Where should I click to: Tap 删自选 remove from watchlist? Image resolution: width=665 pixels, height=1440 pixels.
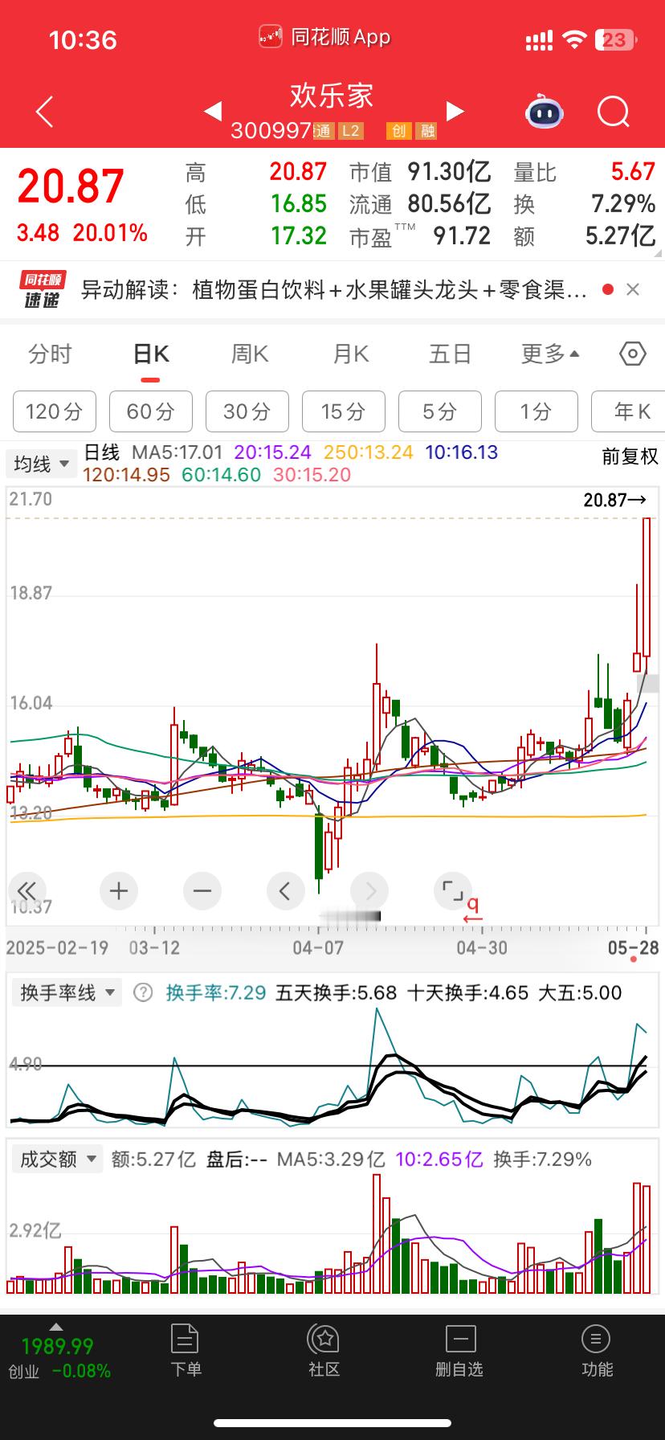coord(459,1351)
